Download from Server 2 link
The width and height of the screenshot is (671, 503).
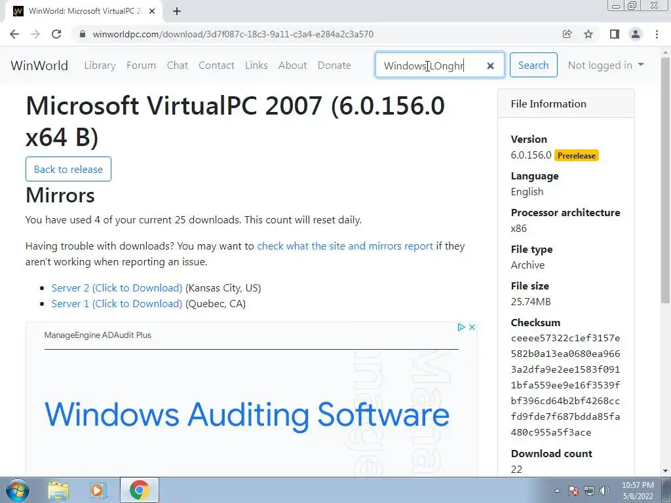117,288
